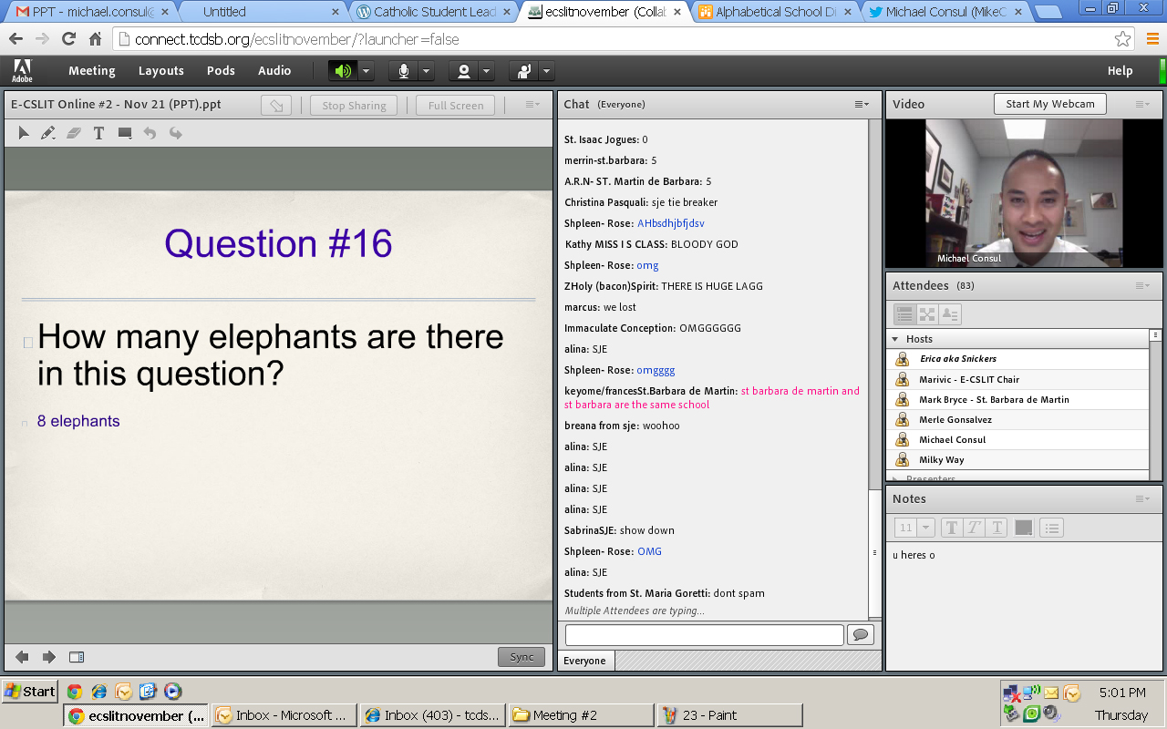Collapse the Hosts group

pos(895,339)
